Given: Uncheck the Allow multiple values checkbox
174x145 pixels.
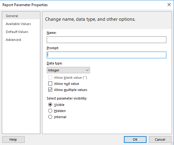Looking at the screenshot, I should tap(50, 90).
